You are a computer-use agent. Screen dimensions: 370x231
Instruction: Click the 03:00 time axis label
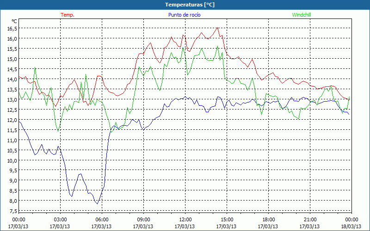click(x=60, y=220)
